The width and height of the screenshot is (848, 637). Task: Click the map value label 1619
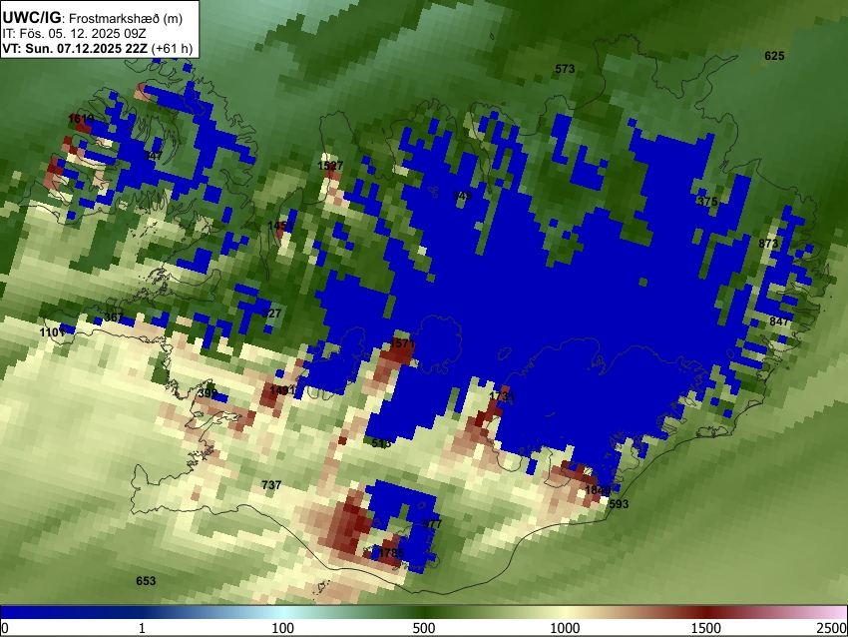tap(81, 119)
